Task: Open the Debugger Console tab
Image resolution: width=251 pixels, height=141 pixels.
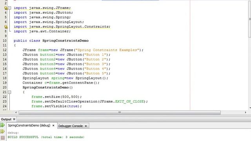Action: tap(71, 126)
